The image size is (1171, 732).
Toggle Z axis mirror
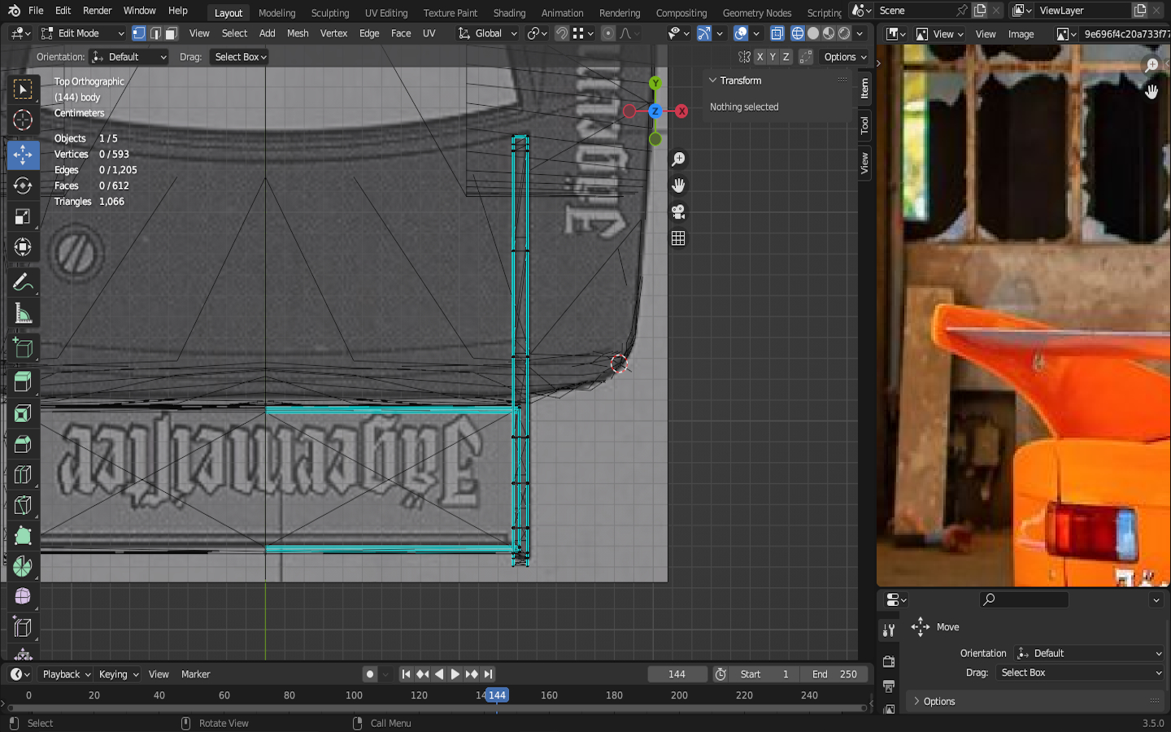[786, 57]
